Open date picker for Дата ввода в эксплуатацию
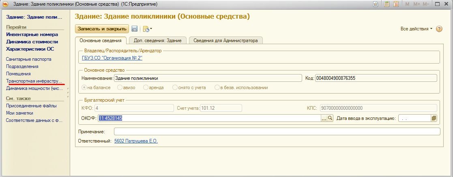The height and width of the screenshot is (177, 453). coord(434,118)
